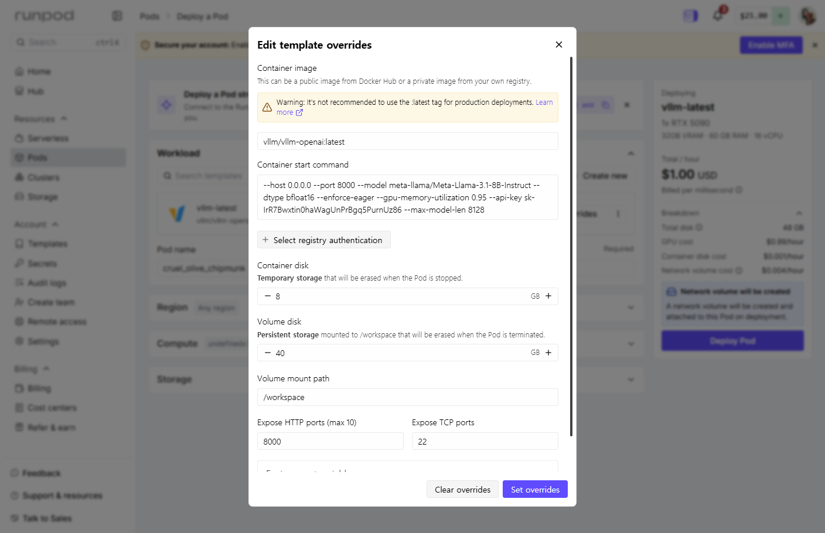Click the Support & resources icon
This screenshot has height=533, width=825.
[x=14, y=496]
